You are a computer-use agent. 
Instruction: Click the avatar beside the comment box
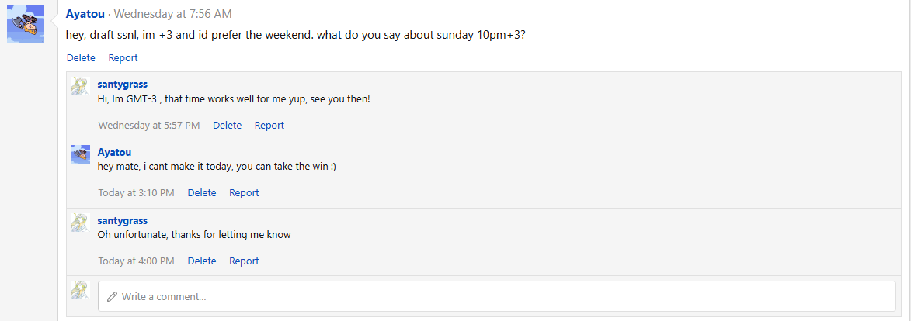point(81,290)
